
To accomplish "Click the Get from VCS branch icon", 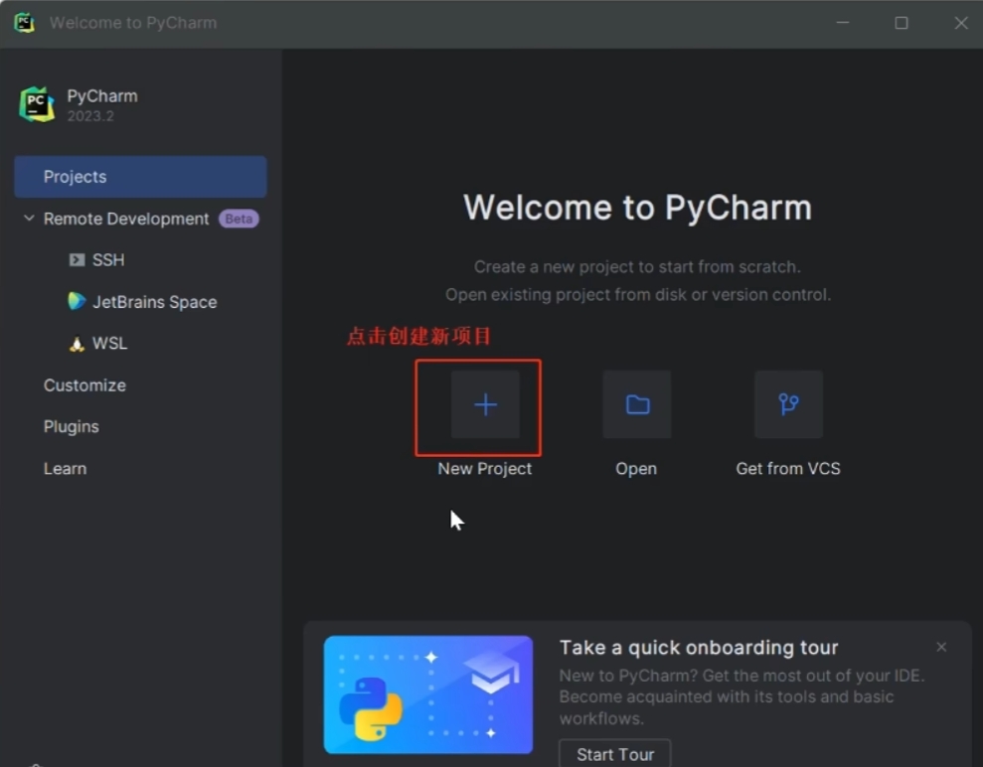I will [788, 404].
